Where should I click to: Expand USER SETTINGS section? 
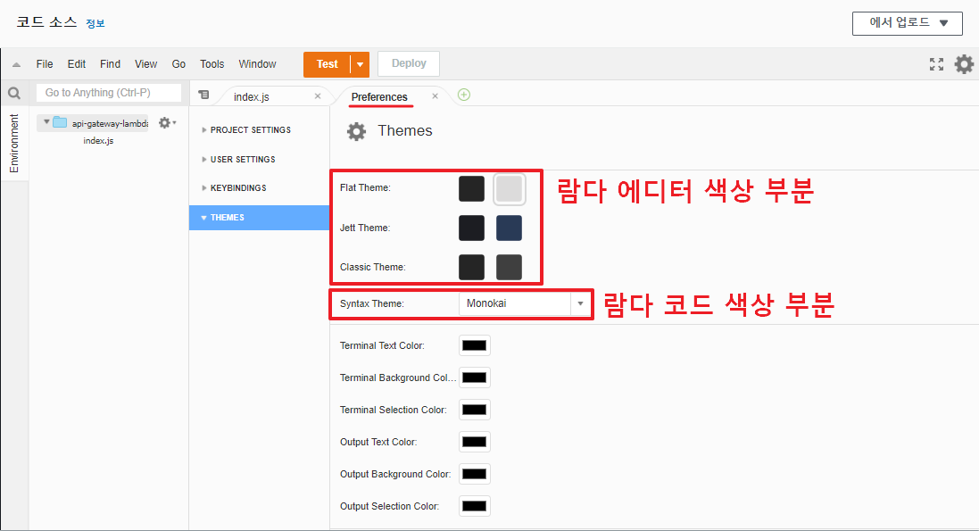pyautogui.click(x=238, y=159)
